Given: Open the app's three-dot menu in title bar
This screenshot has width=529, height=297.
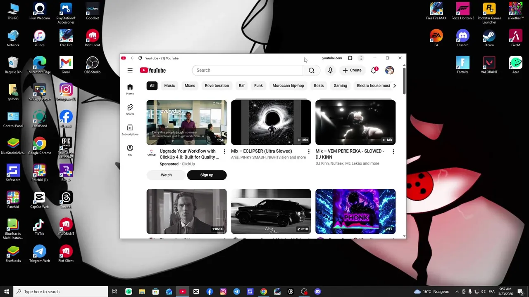Looking at the screenshot, I should click(361, 58).
